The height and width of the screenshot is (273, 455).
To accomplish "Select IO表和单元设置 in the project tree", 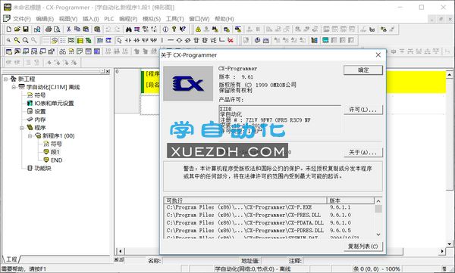I will pos(54,104).
